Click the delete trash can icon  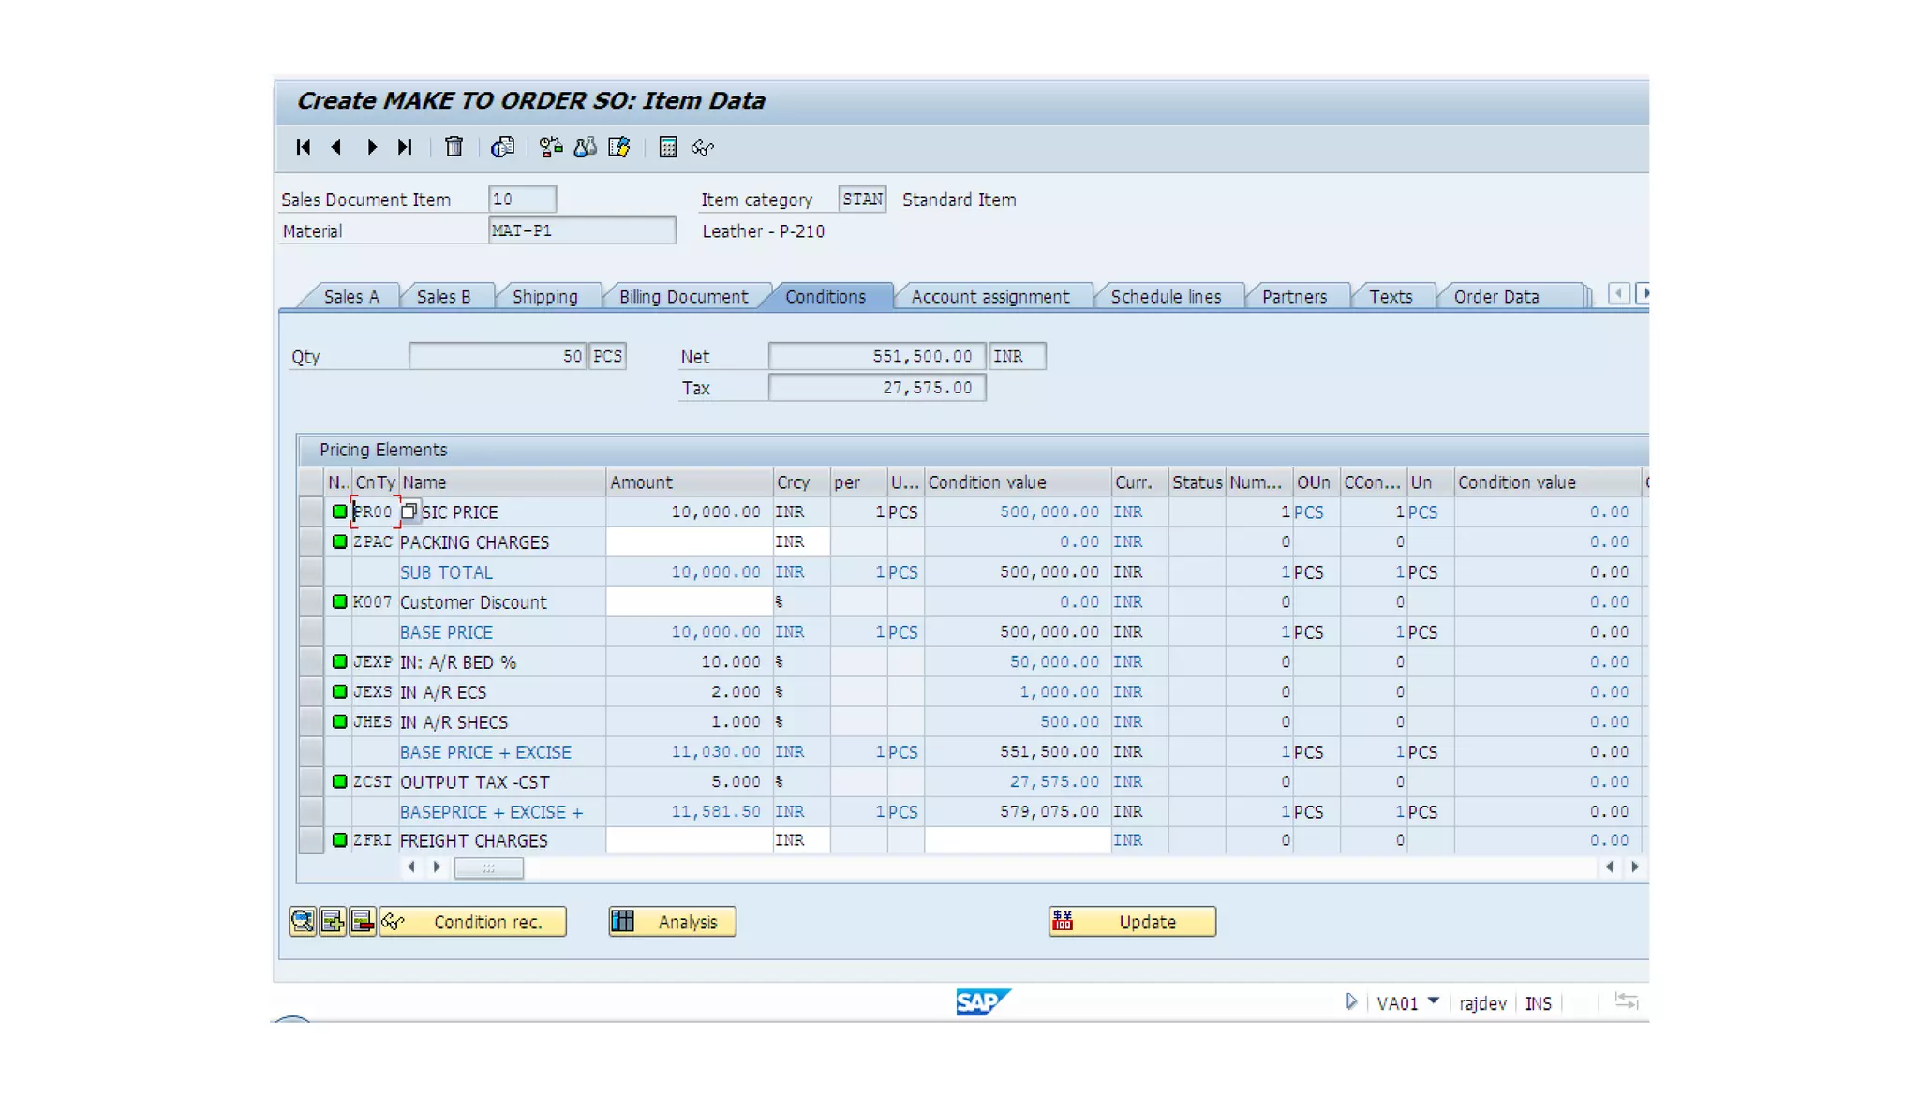(454, 147)
